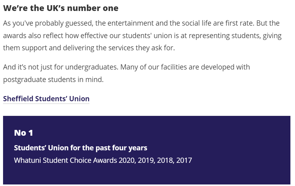Click "2017" in the awards years list
Viewport: 295px width, 186px height.
[184, 160]
